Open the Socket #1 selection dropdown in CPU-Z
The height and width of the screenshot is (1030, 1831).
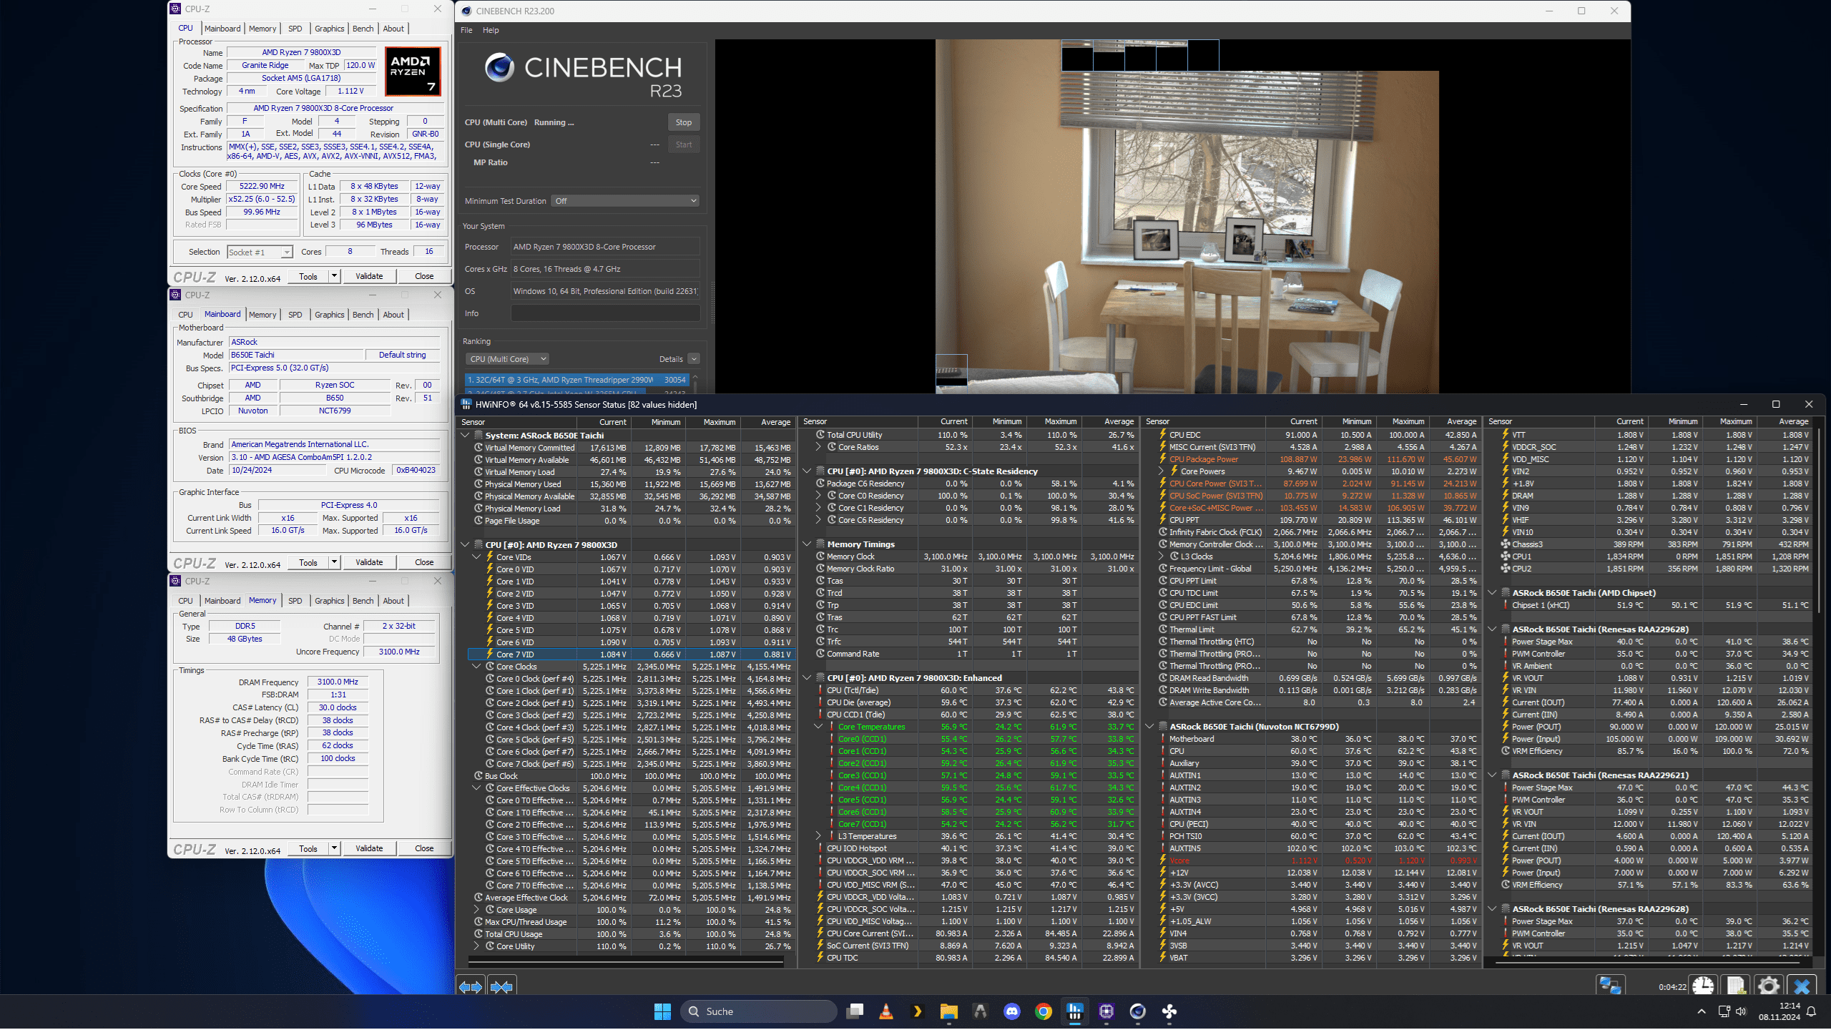click(260, 252)
